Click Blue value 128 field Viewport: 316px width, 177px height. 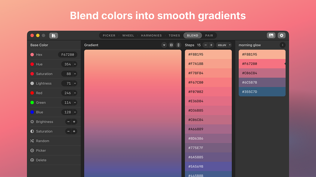(x=67, y=112)
